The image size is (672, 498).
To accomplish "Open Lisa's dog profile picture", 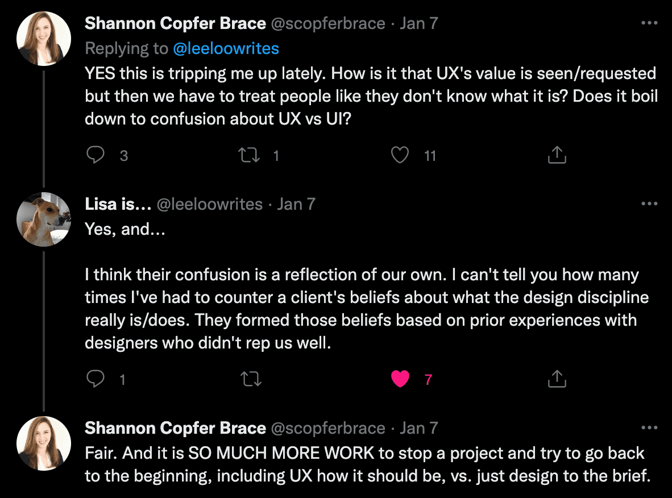I will pos(44,219).
